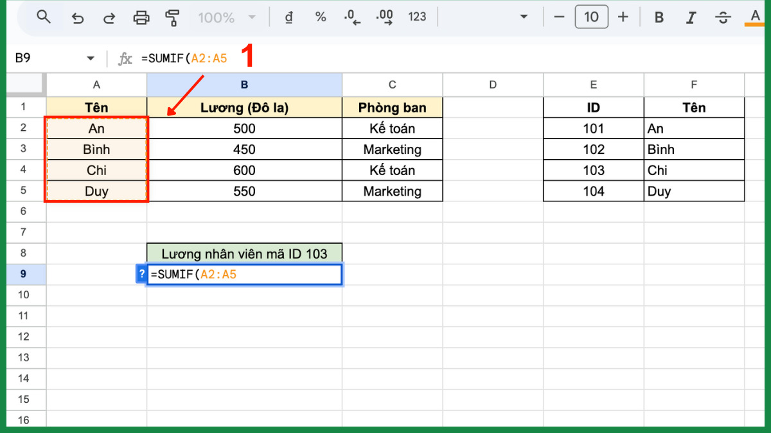Select column C header
Image resolution: width=771 pixels, height=433 pixels.
[392, 85]
